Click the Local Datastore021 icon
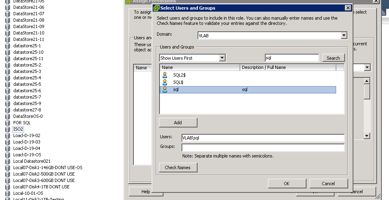Image resolution: width=389 pixels, height=200 pixels. click(8, 161)
